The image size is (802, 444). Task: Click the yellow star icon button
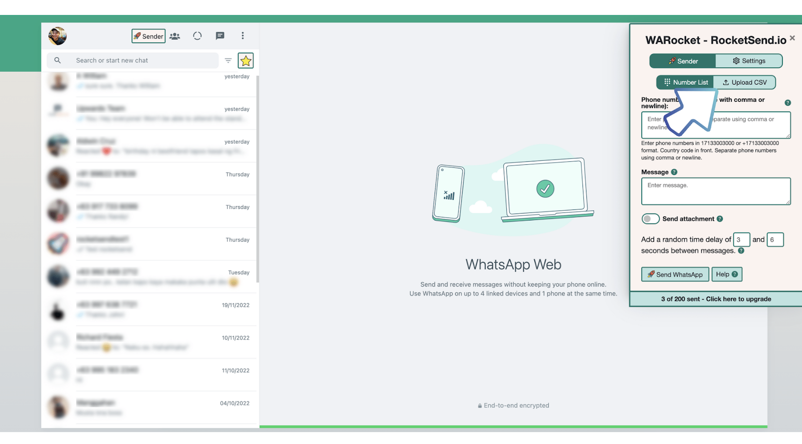246,61
